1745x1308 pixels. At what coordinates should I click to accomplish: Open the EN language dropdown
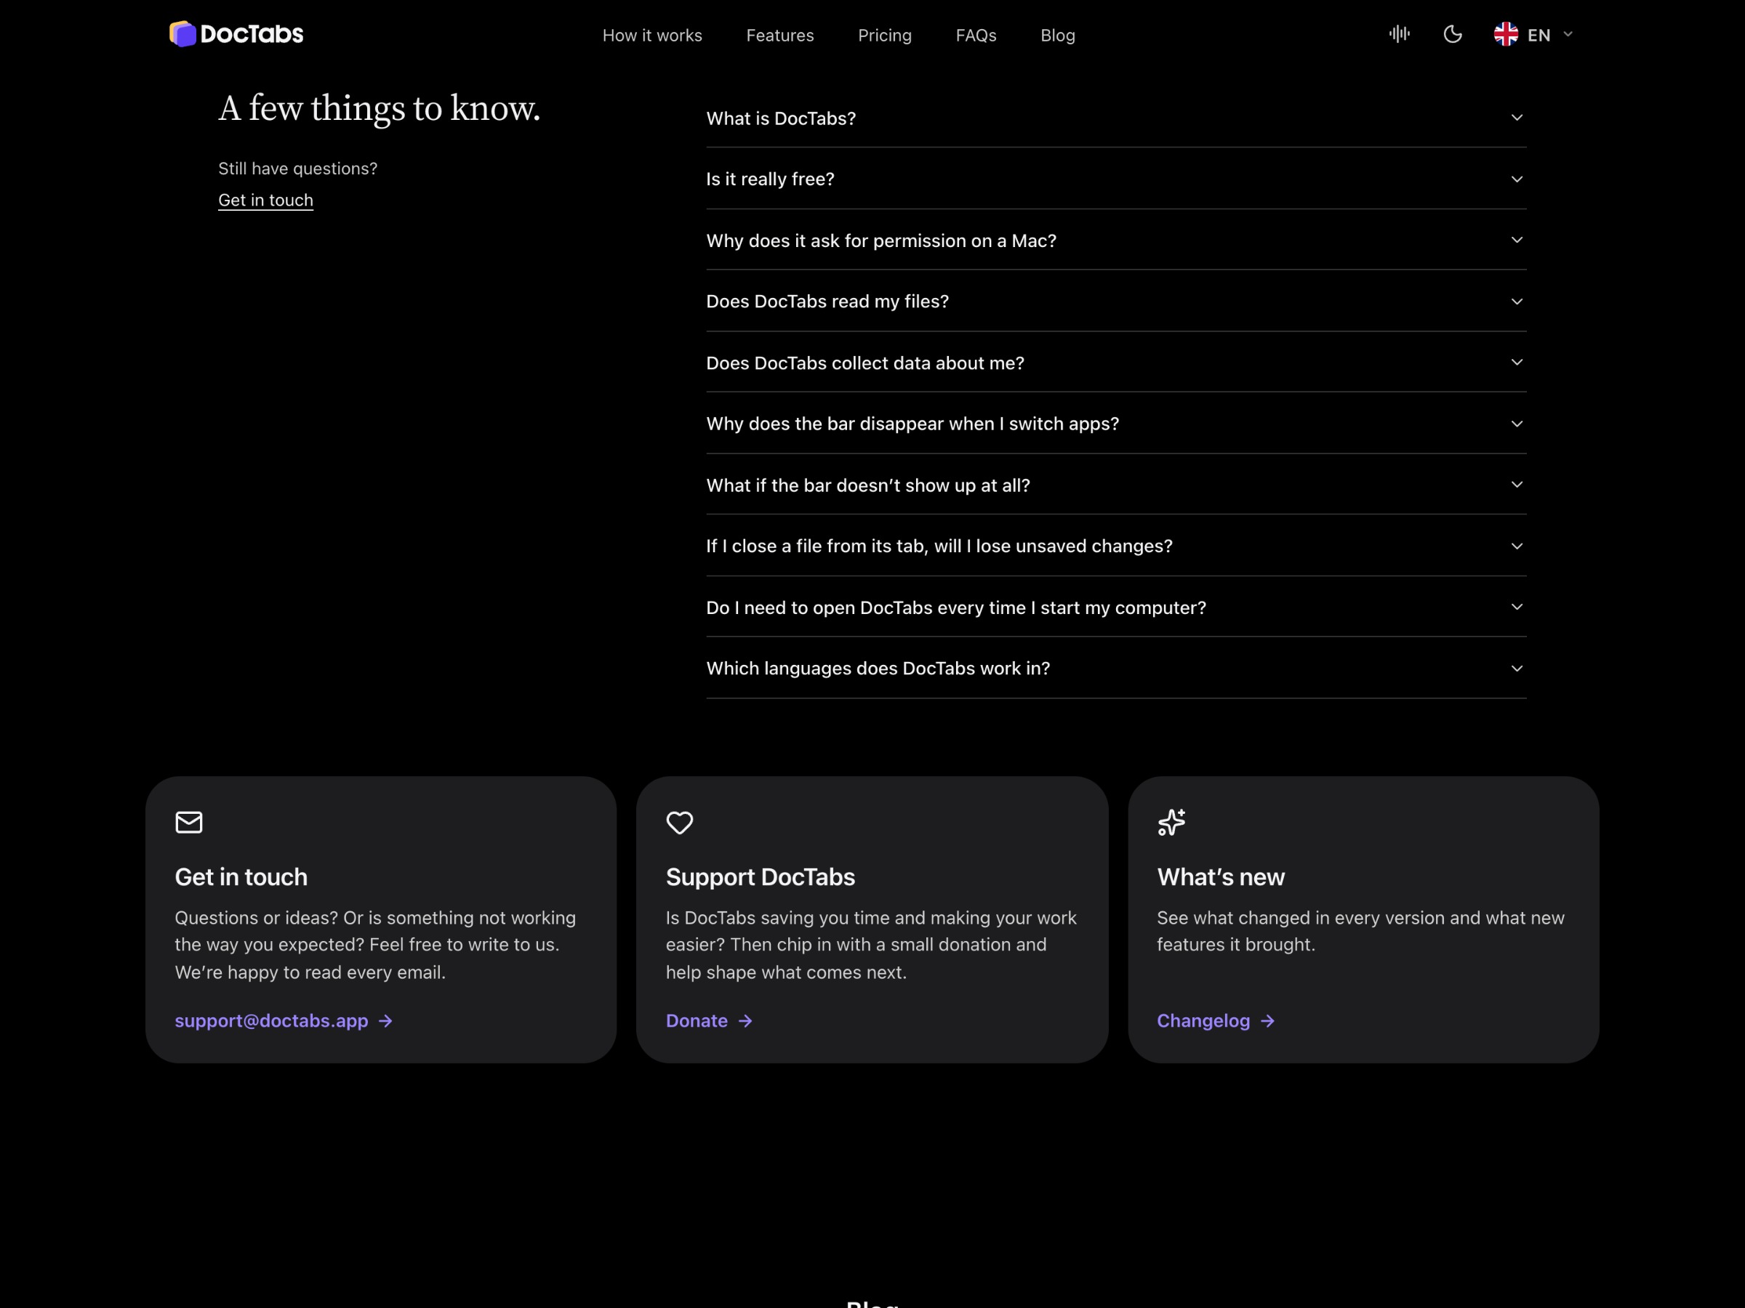tap(1533, 35)
